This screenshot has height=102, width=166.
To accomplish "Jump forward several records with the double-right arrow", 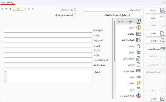I will pyautogui.click(x=29, y=9).
